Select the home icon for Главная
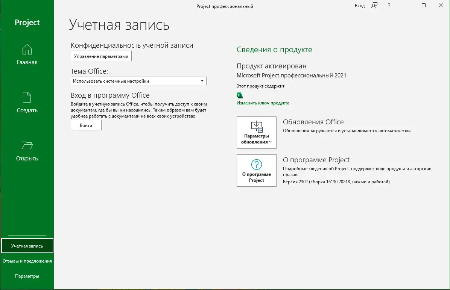 click(27, 50)
